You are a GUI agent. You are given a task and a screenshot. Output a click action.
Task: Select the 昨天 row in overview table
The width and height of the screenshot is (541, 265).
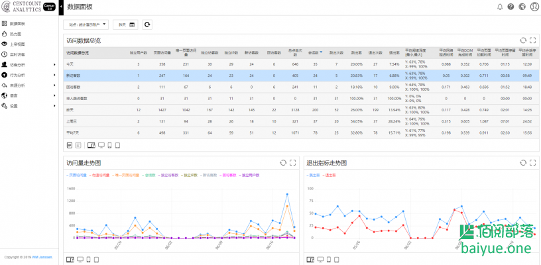pos(301,110)
